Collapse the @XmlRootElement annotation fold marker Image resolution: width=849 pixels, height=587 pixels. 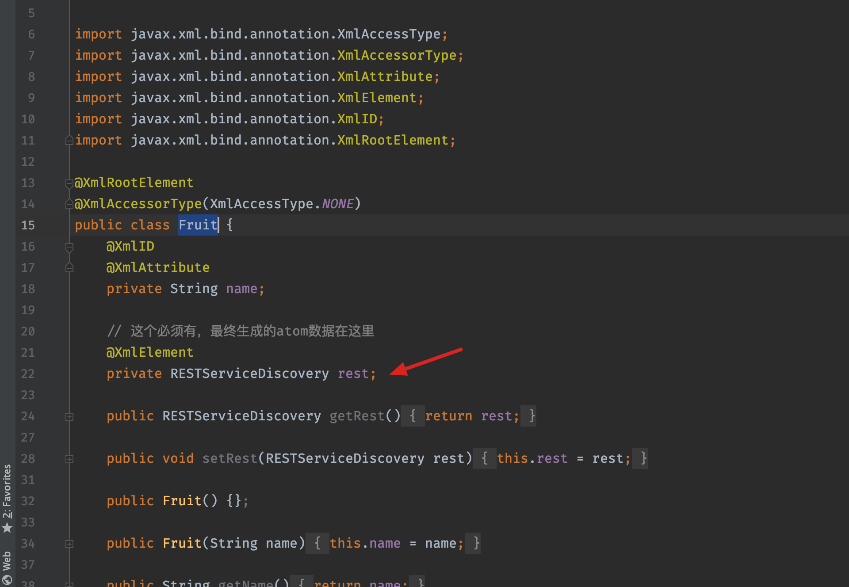click(x=69, y=183)
